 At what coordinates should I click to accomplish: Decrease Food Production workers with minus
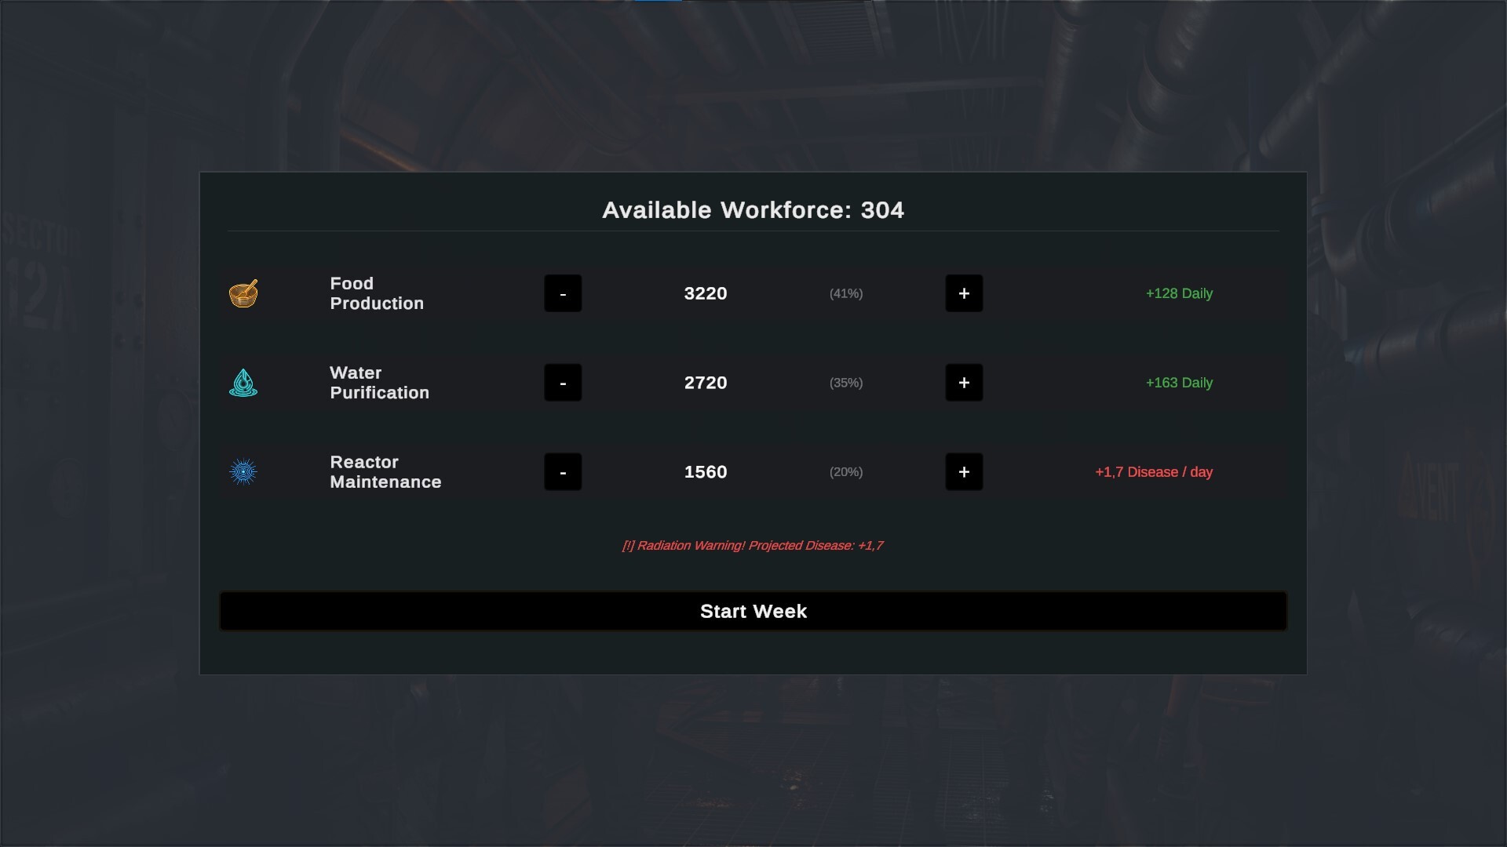tap(563, 293)
